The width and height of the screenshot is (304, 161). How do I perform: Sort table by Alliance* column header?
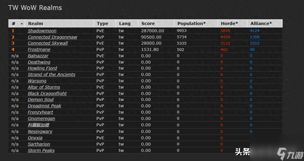point(265,24)
